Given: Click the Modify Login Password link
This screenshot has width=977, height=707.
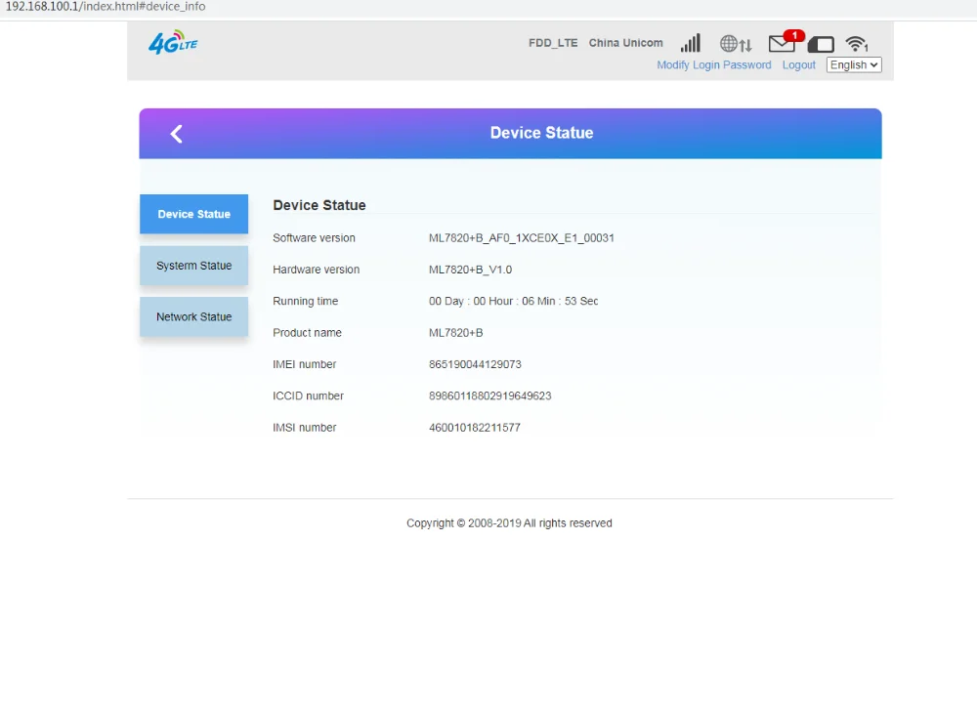Looking at the screenshot, I should click(714, 64).
